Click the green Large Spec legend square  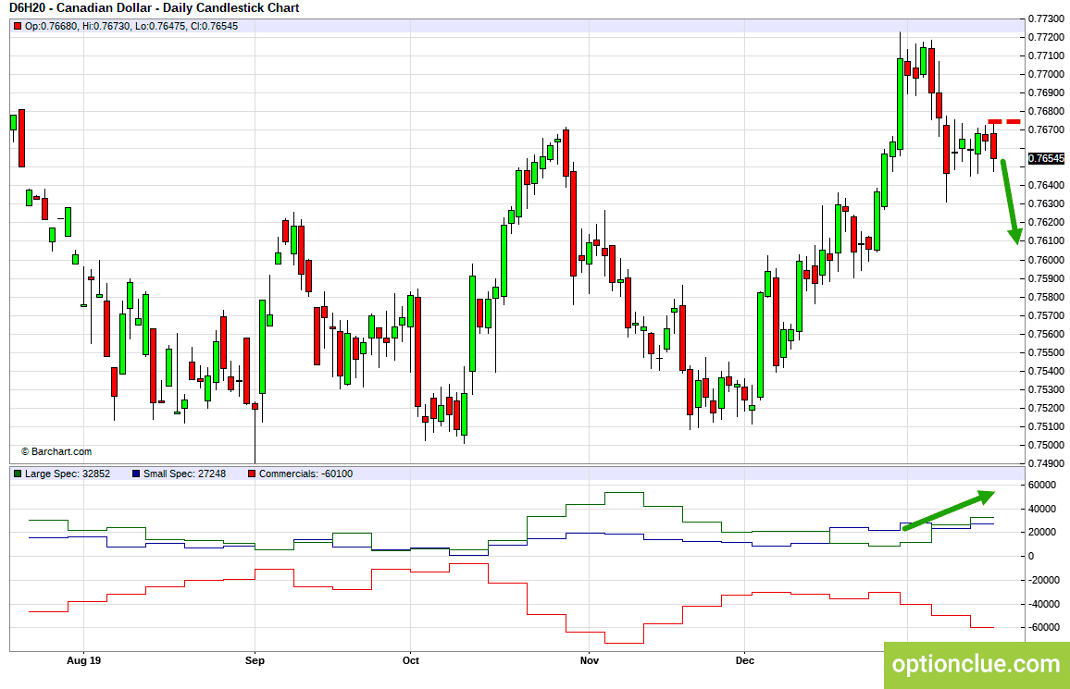pyautogui.click(x=18, y=474)
